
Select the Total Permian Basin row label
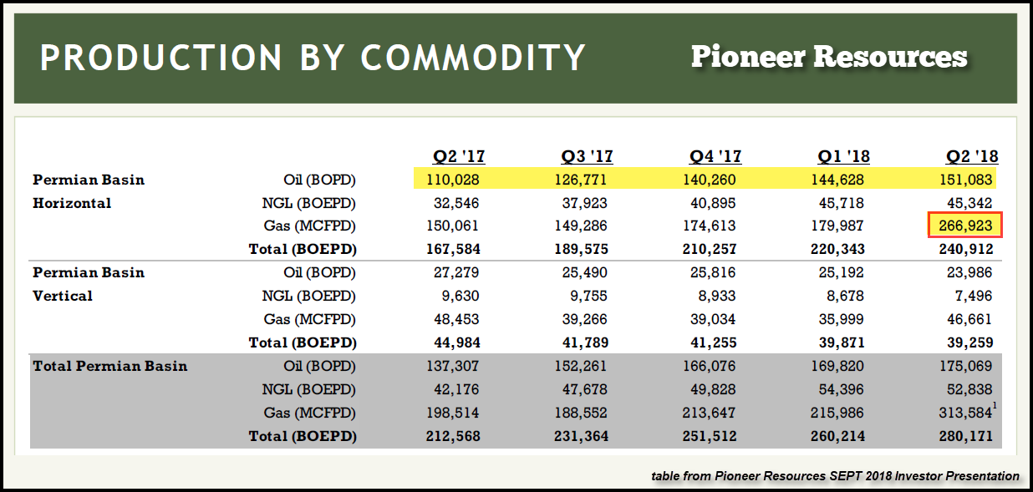[x=109, y=366]
